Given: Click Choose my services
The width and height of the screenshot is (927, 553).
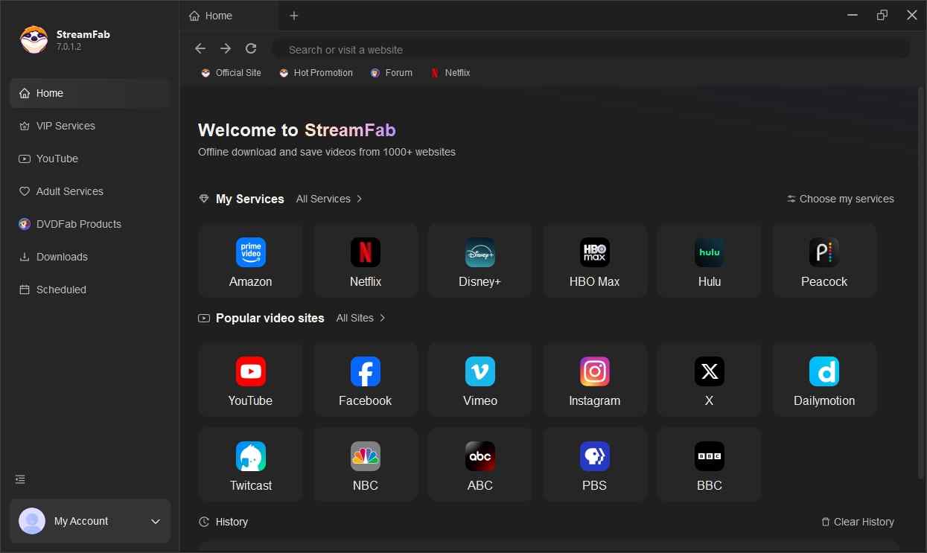Looking at the screenshot, I should 840,199.
